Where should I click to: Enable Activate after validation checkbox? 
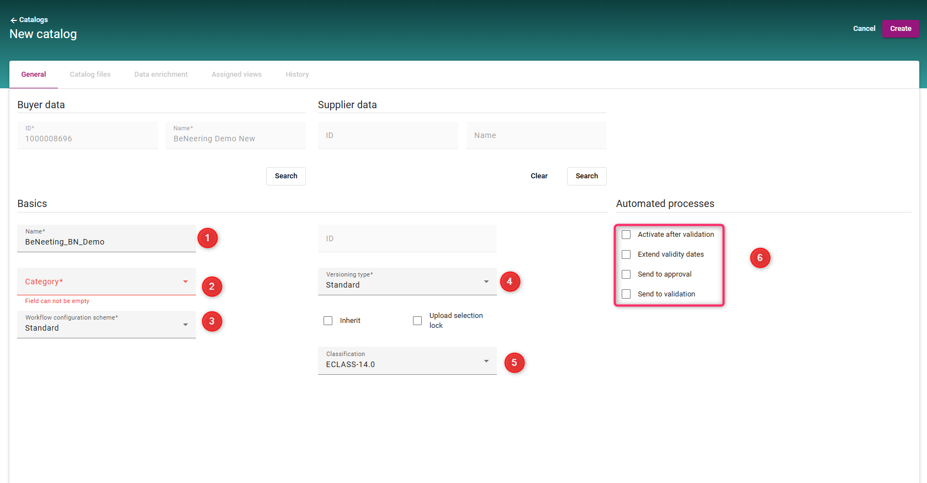626,235
